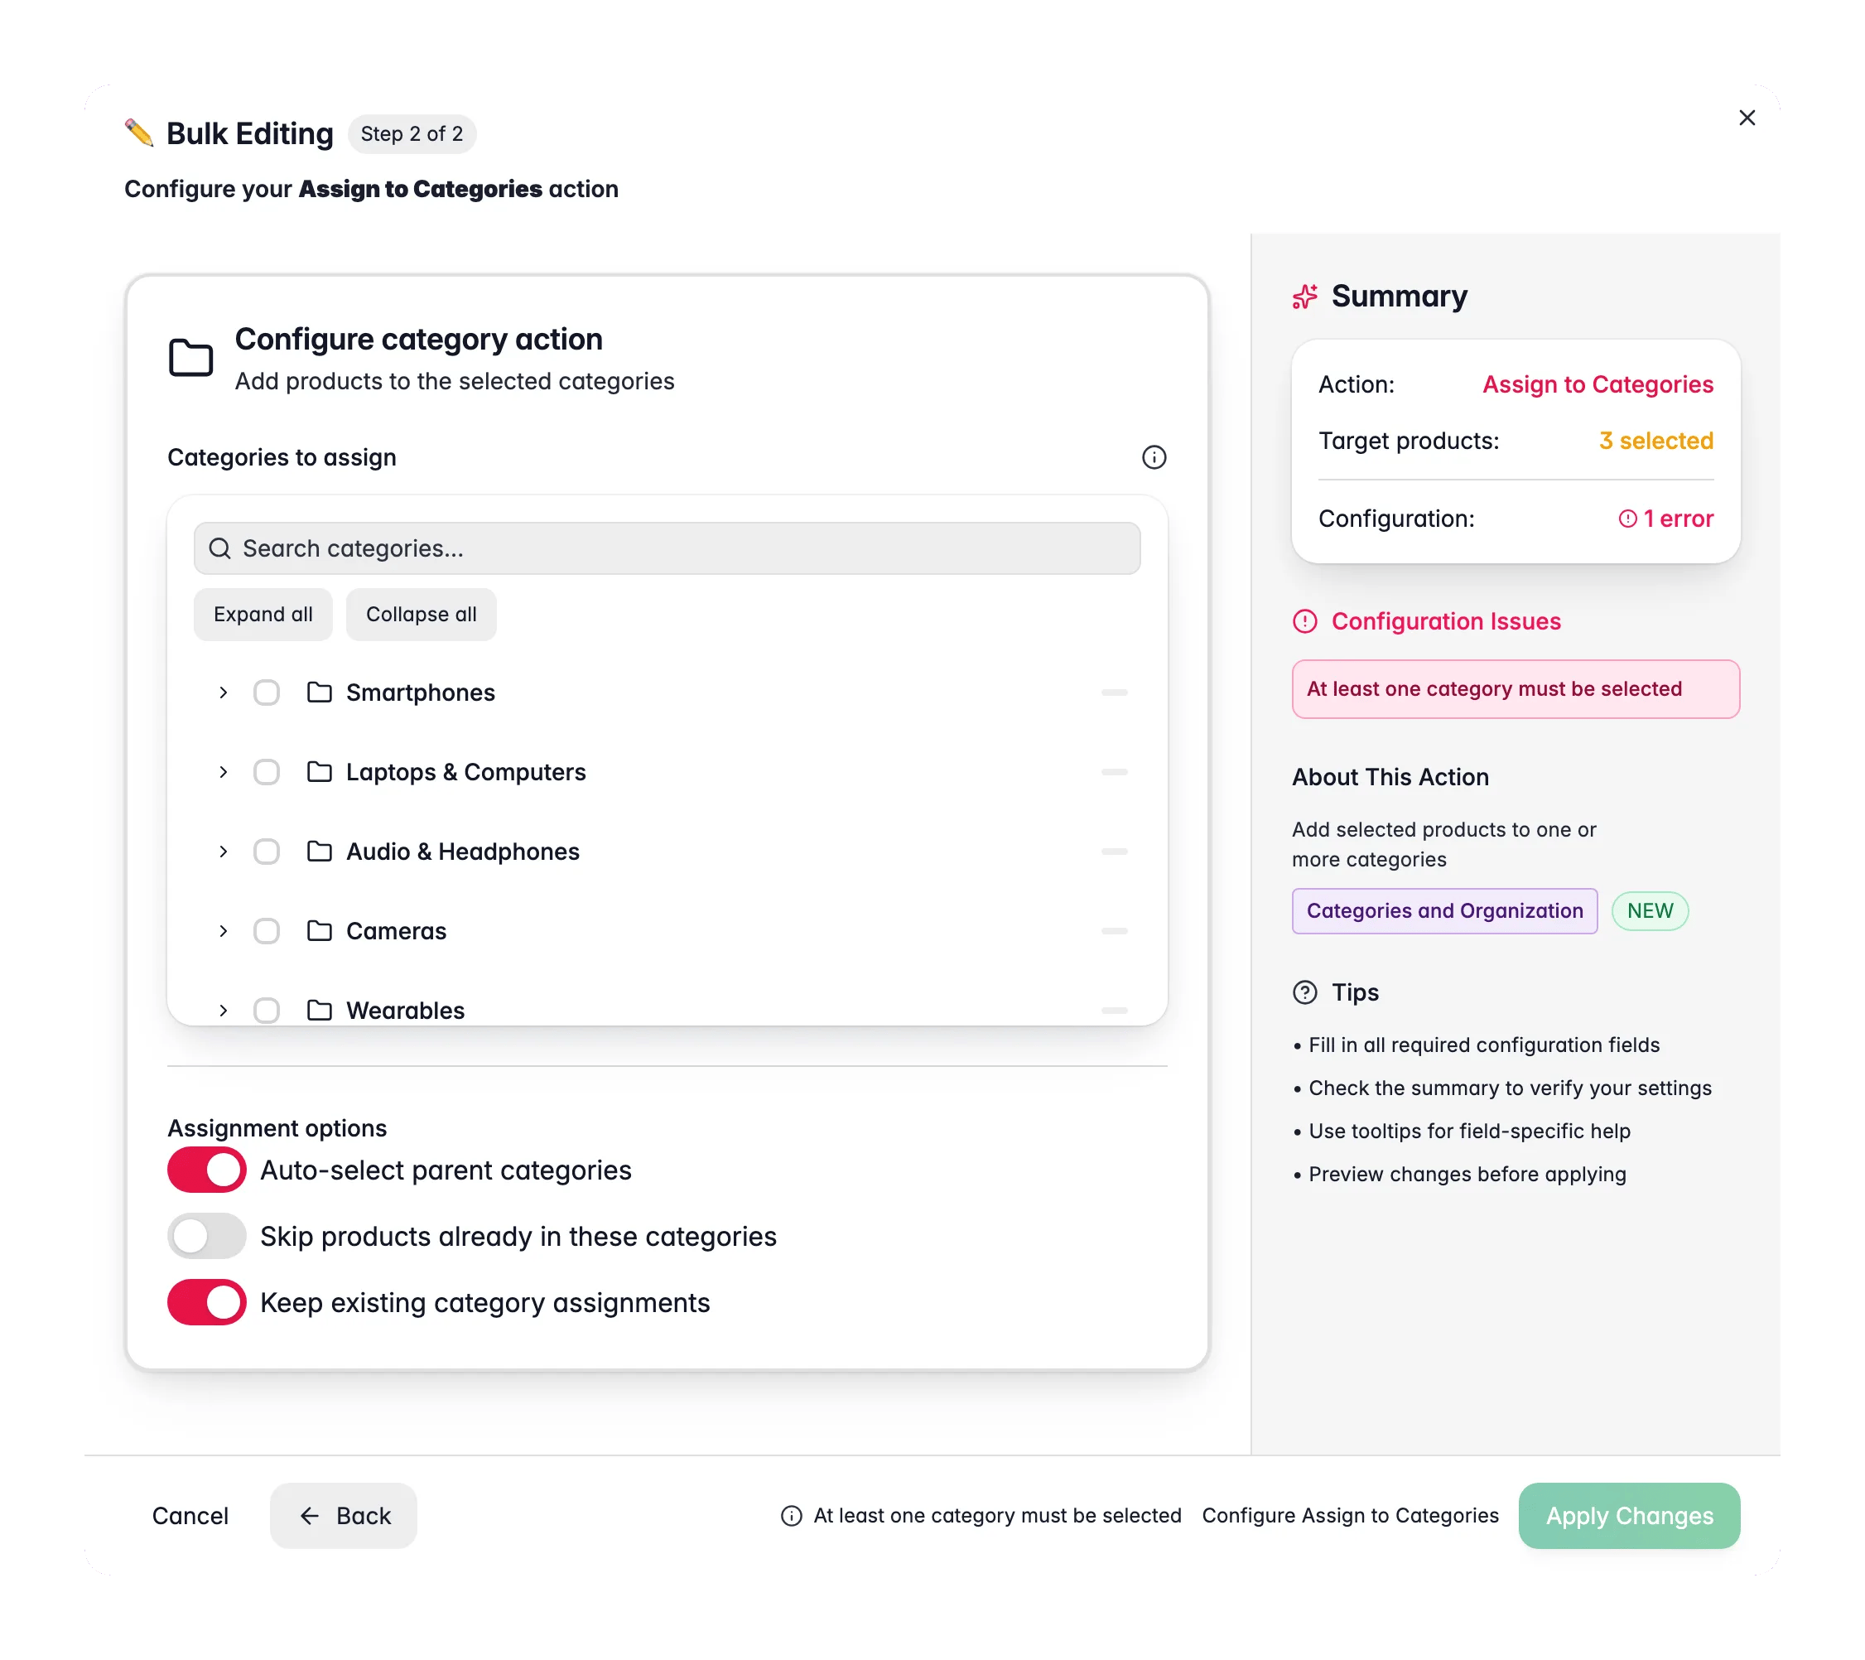
Task: Click the warning icon beside Configuration Issues
Action: pyautogui.click(x=1305, y=621)
